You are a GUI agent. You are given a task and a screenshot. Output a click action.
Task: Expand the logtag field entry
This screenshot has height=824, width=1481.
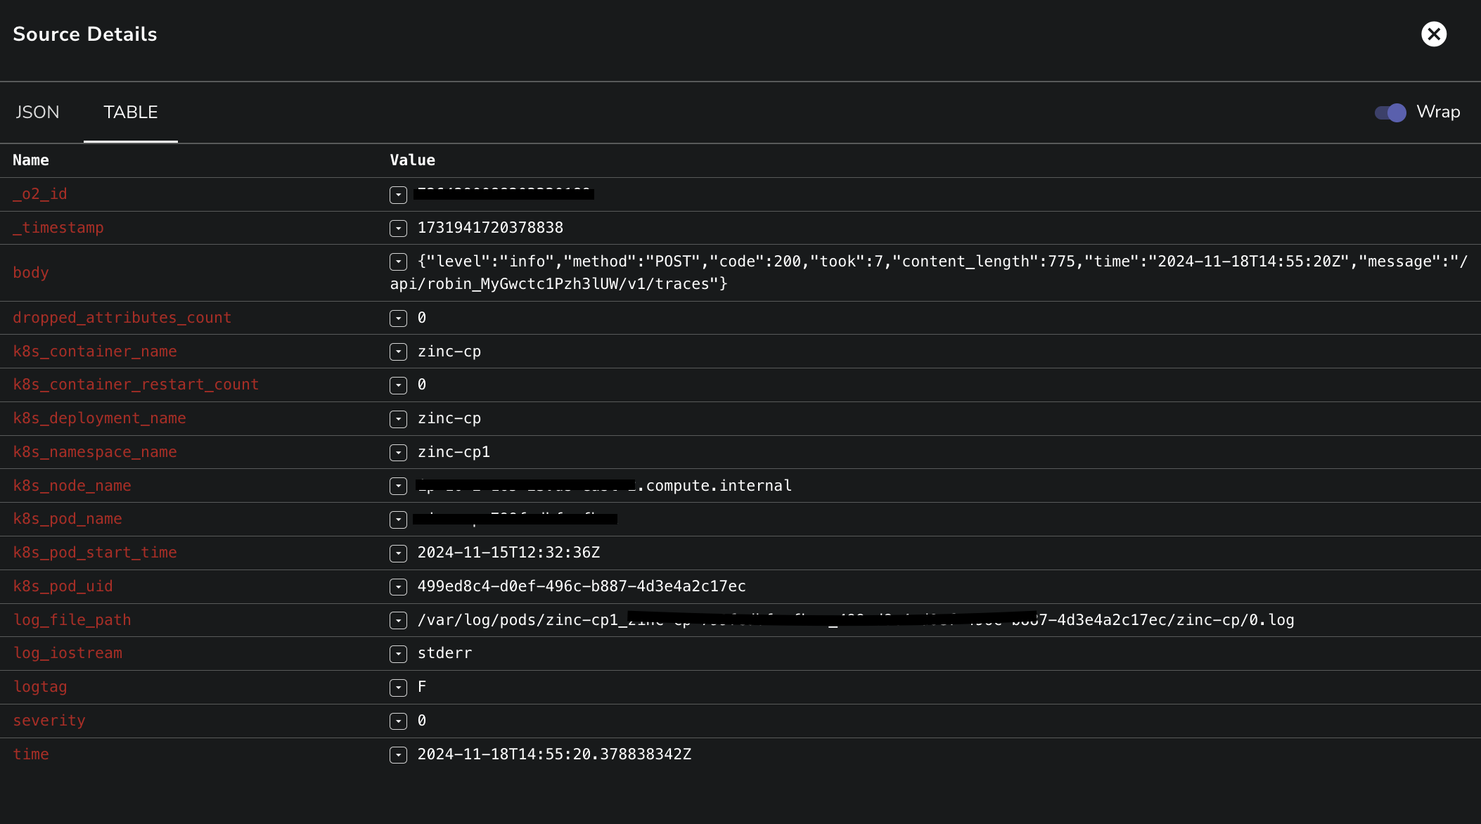pyautogui.click(x=399, y=687)
